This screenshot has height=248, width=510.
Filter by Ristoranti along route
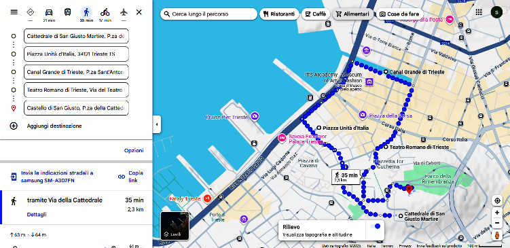pyautogui.click(x=279, y=14)
